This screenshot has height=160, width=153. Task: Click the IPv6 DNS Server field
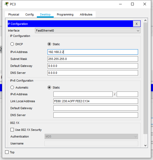(x=96, y=115)
